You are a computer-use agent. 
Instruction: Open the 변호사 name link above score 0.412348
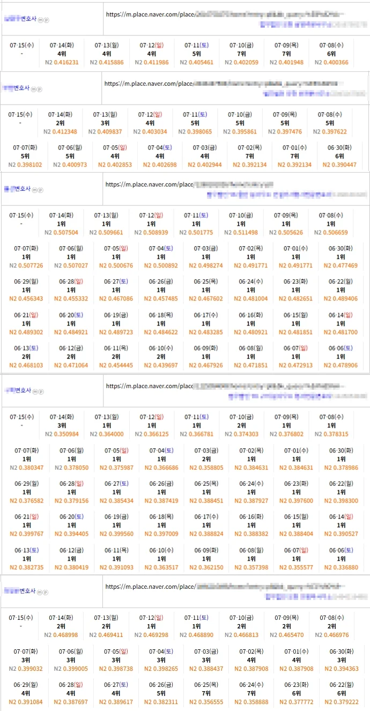coord(17,87)
